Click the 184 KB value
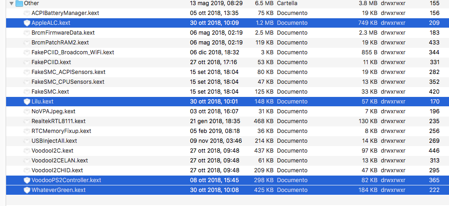The width and height of the screenshot is (449, 206). [368, 190]
